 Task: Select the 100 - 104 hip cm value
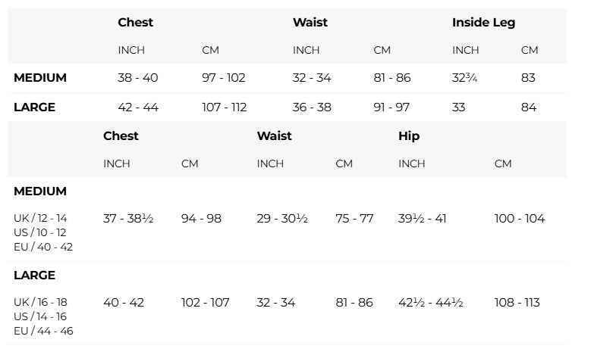tap(520, 219)
